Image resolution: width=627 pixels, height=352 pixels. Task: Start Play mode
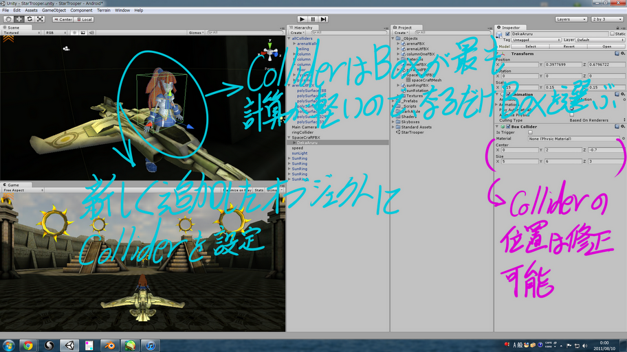(x=302, y=19)
